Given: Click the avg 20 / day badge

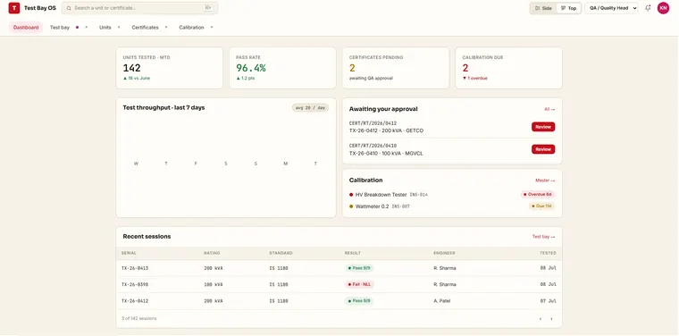Looking at the screenshot, I should 310,108.
